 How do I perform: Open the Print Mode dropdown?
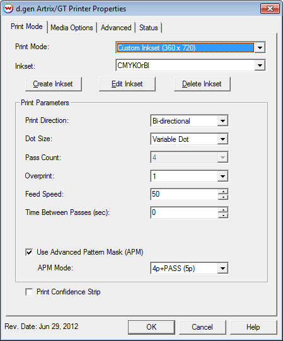click(260, 48)
